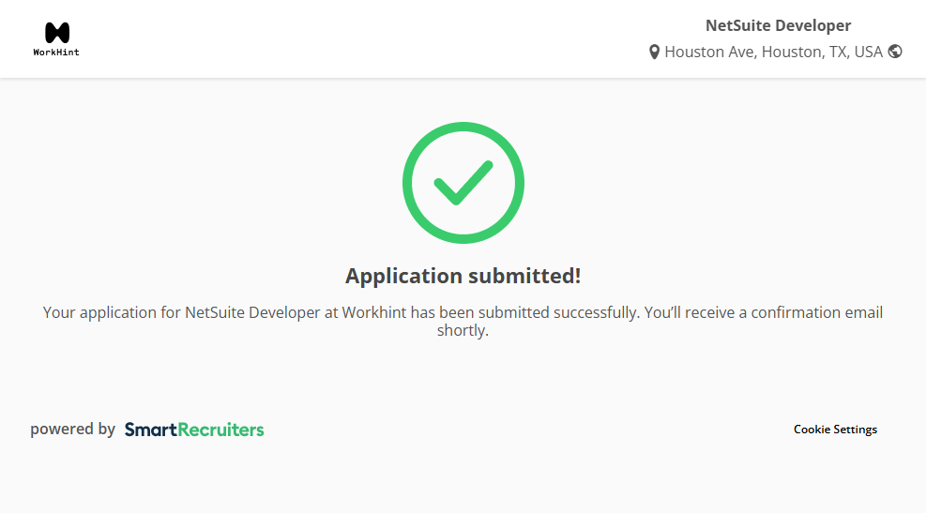Open the SmartRecruiters logo link
This screenshot has height=513, width=926.
194,430
